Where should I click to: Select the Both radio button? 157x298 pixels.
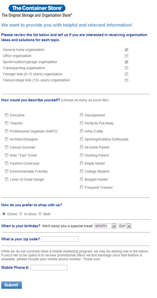click(x=40, y=214)
